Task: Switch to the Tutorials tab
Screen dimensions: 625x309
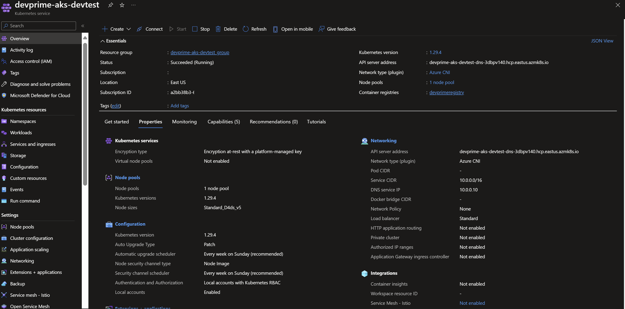Action: [x=316, y=122]
